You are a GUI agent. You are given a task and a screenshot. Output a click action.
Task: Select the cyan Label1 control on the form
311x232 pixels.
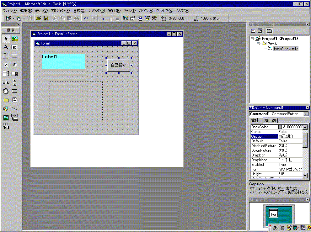[x=63, y=61]
